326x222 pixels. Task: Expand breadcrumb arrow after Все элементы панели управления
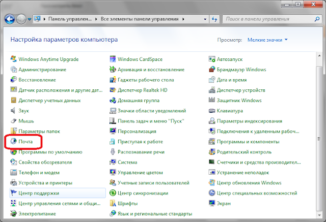tap(183, 19)
